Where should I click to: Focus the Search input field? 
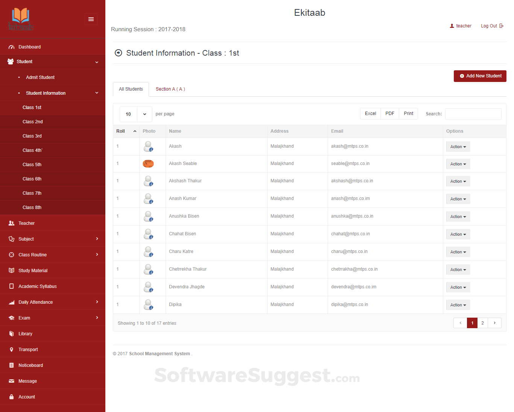pos(473,114)
